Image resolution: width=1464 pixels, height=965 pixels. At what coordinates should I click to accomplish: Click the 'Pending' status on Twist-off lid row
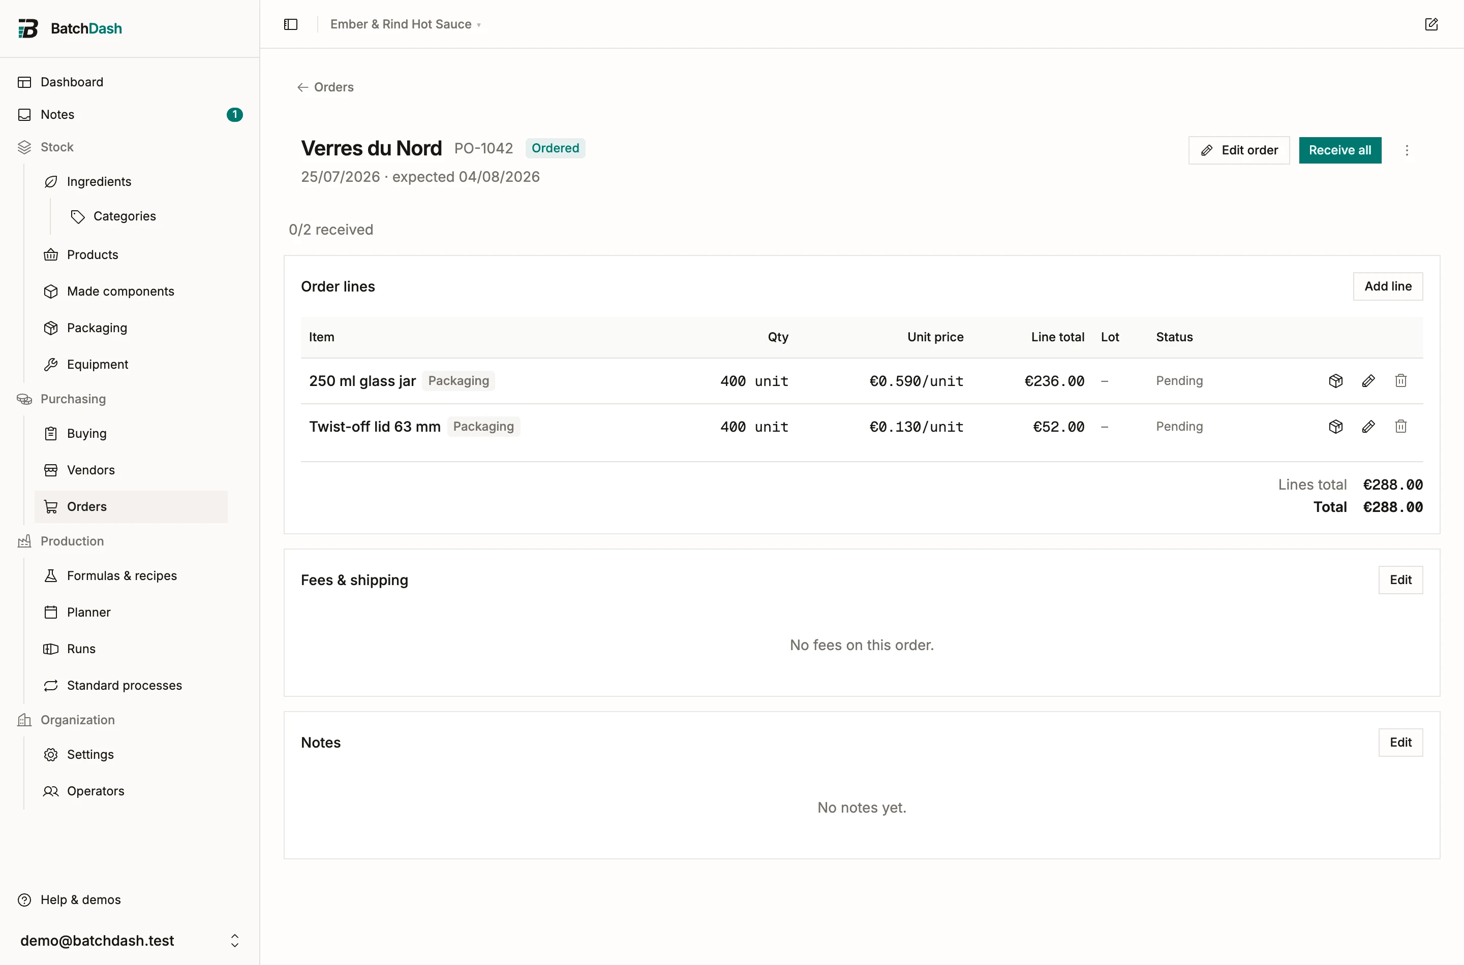1179,427
